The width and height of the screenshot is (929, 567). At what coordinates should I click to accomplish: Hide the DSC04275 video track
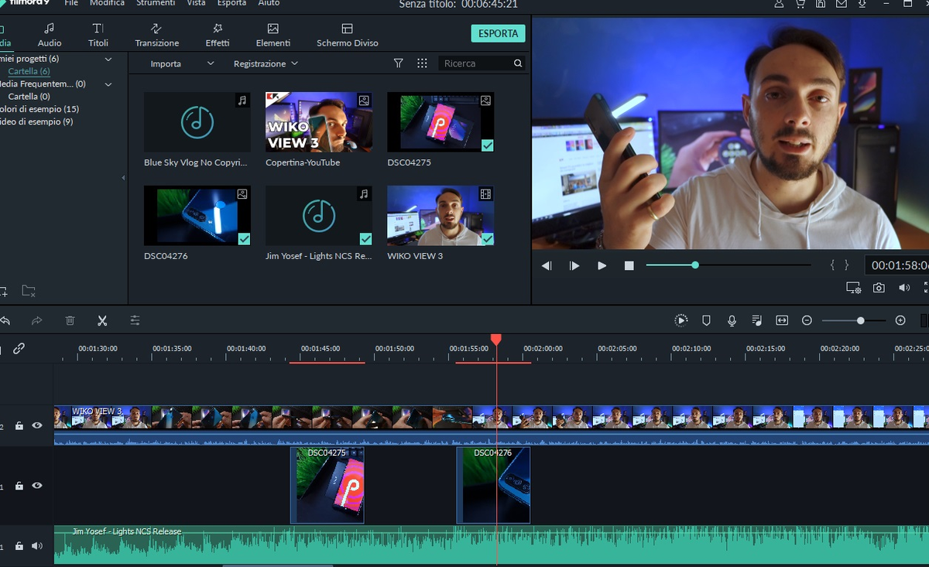tap(37, 486)
